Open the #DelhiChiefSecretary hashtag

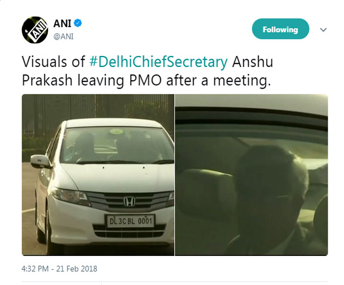(158, 62)
